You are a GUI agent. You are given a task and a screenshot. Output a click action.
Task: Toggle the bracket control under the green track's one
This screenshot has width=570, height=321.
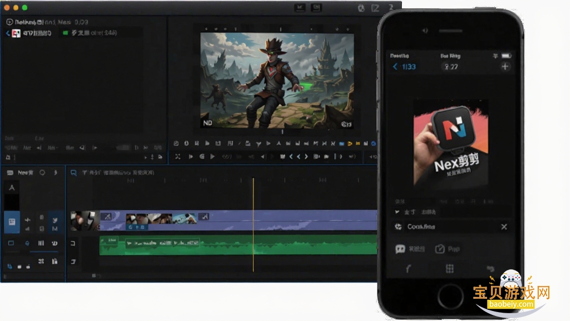[x=73, y=261]
